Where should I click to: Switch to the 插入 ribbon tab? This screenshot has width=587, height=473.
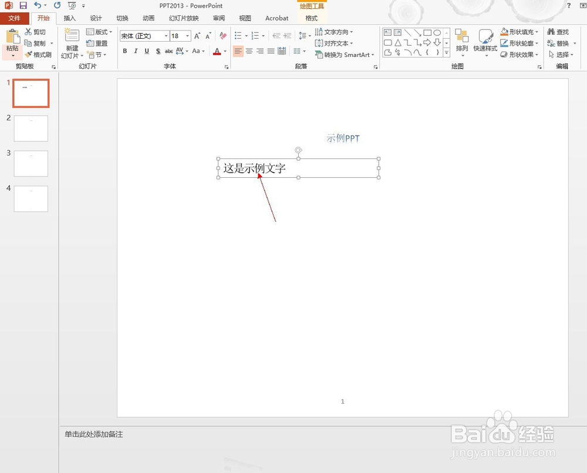[x=70, y=18]
